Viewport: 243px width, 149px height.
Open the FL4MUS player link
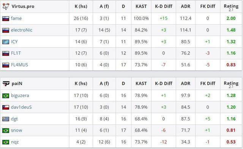pos(19,65)
